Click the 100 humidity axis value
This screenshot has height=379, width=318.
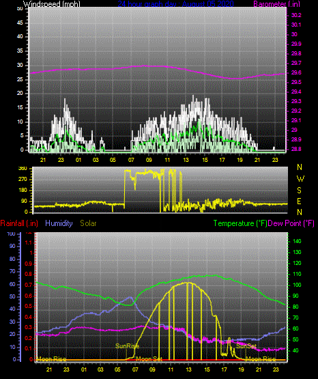pyautogui.click(x=12, y=234)
